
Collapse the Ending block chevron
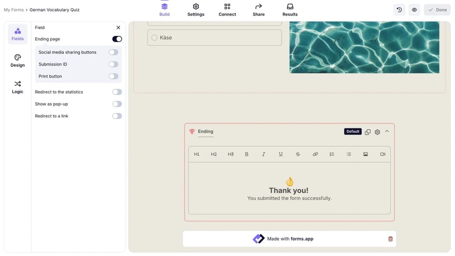click(387, 131)
